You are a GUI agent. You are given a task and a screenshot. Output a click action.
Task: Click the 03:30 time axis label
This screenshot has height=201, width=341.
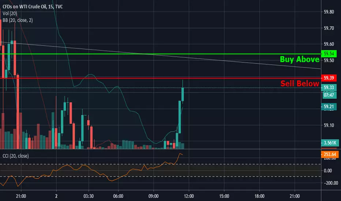tap(89, 196)
